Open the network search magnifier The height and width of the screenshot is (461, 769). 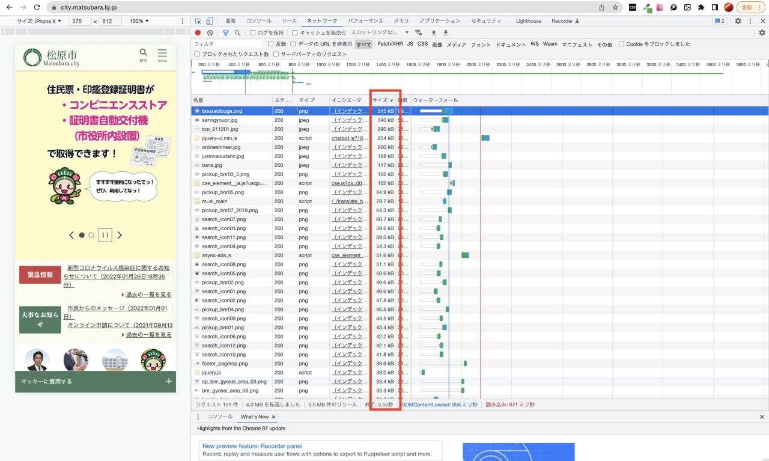tap(237, 32)
